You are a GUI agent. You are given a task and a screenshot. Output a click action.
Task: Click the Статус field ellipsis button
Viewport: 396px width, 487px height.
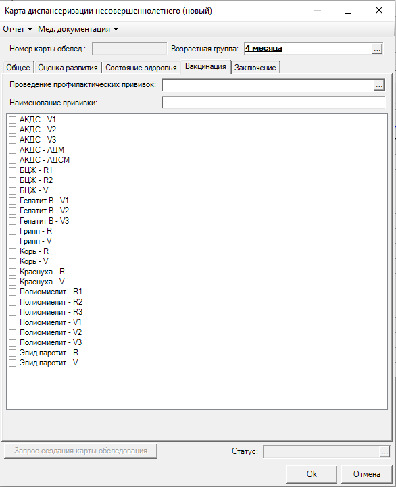coord(385,452)
